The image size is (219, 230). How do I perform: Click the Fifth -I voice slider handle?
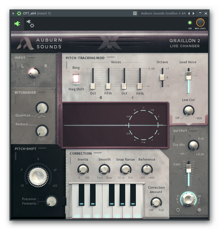click(x=140, y=86)
